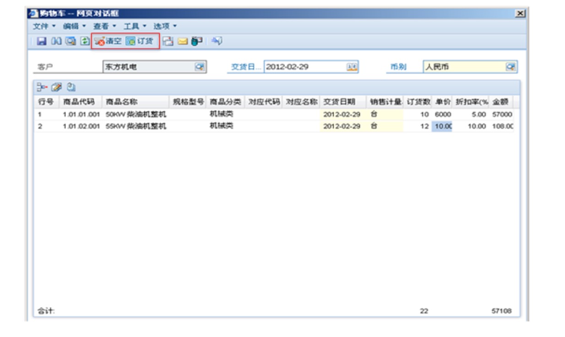Click the green refresh icon in toolbar
Screen dimensions: 565x337
click(85, 41)
